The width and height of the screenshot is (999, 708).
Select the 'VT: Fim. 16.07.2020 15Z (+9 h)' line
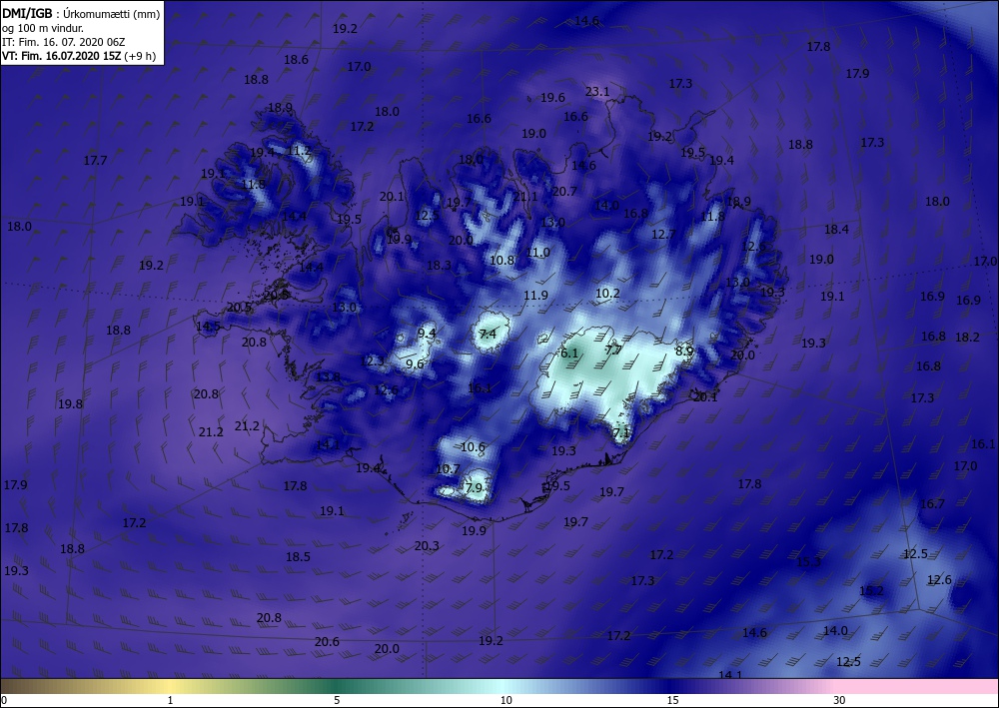pyautogui.click(x=78, y=55)
